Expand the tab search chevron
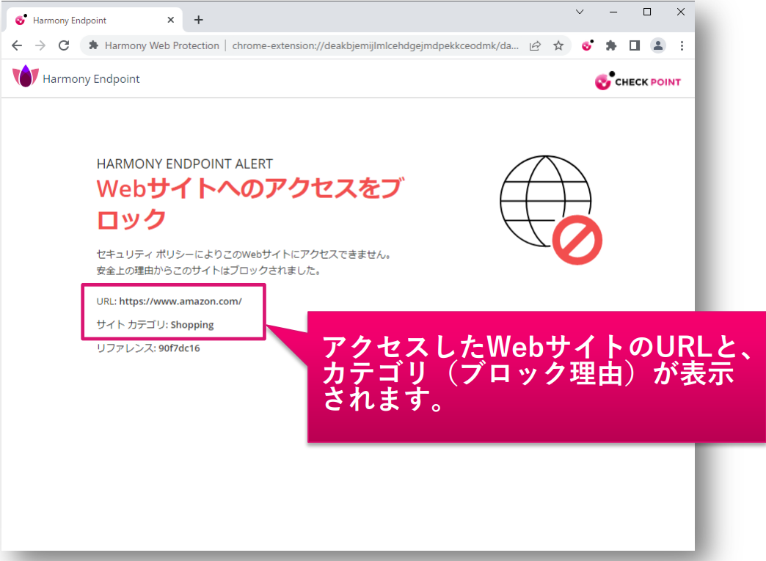The width and height of the screenshot is (766, 561). (580, 12)
